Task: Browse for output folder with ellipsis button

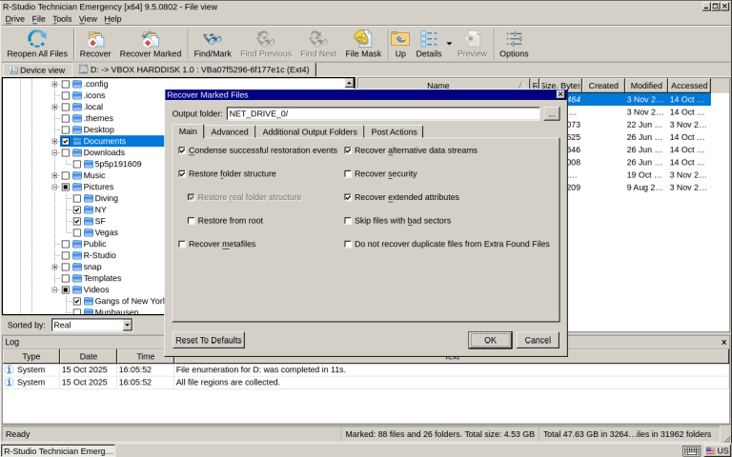Action: [551, 113]
